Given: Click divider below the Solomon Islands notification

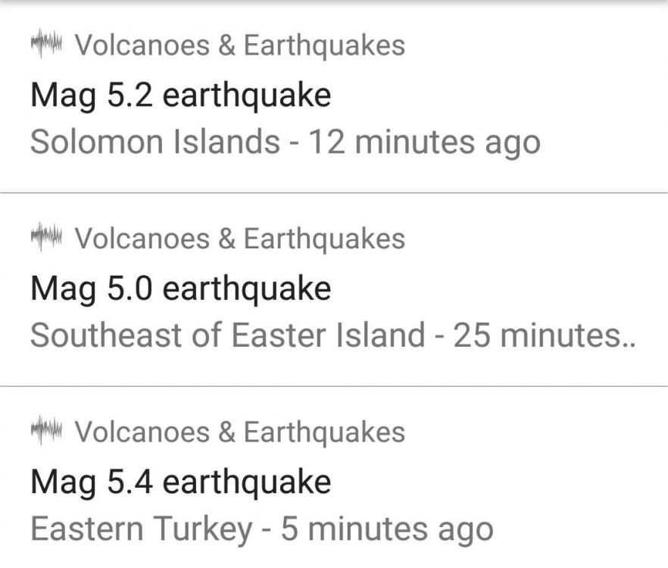Looking at the screenshot, I should click(x=334, y=193).
